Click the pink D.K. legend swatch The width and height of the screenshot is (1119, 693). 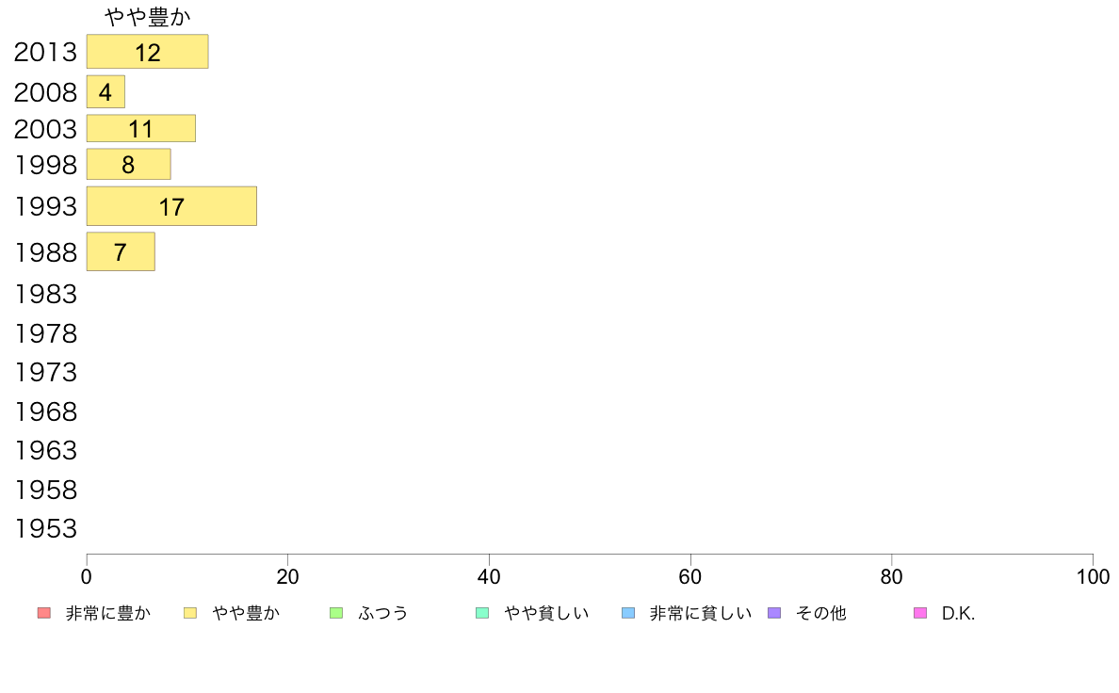pyautogui.click(x=920, y=613)
